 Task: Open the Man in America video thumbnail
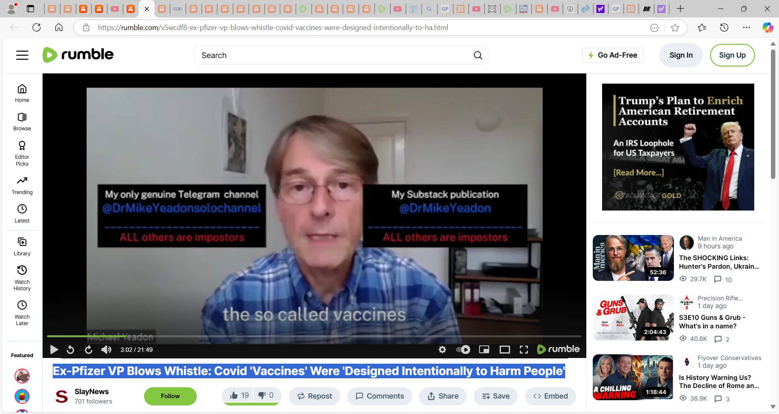tap(633, 258)
